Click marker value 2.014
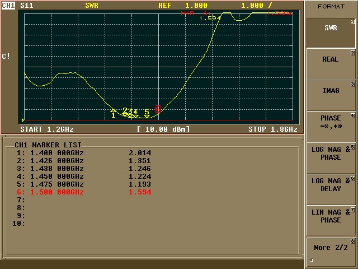Screen dimensions: 358x269 [140, 153]
